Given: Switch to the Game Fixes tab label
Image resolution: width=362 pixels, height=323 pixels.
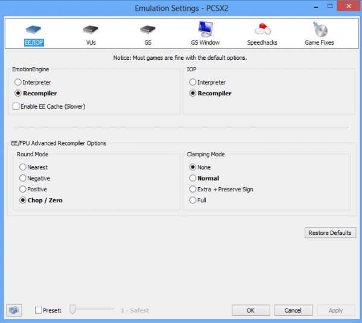Looking at the screenshot, I should [x=319, y=42].
